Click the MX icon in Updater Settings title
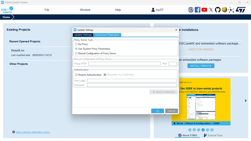This screenshot has width=251, height=141. coord(75,30)
